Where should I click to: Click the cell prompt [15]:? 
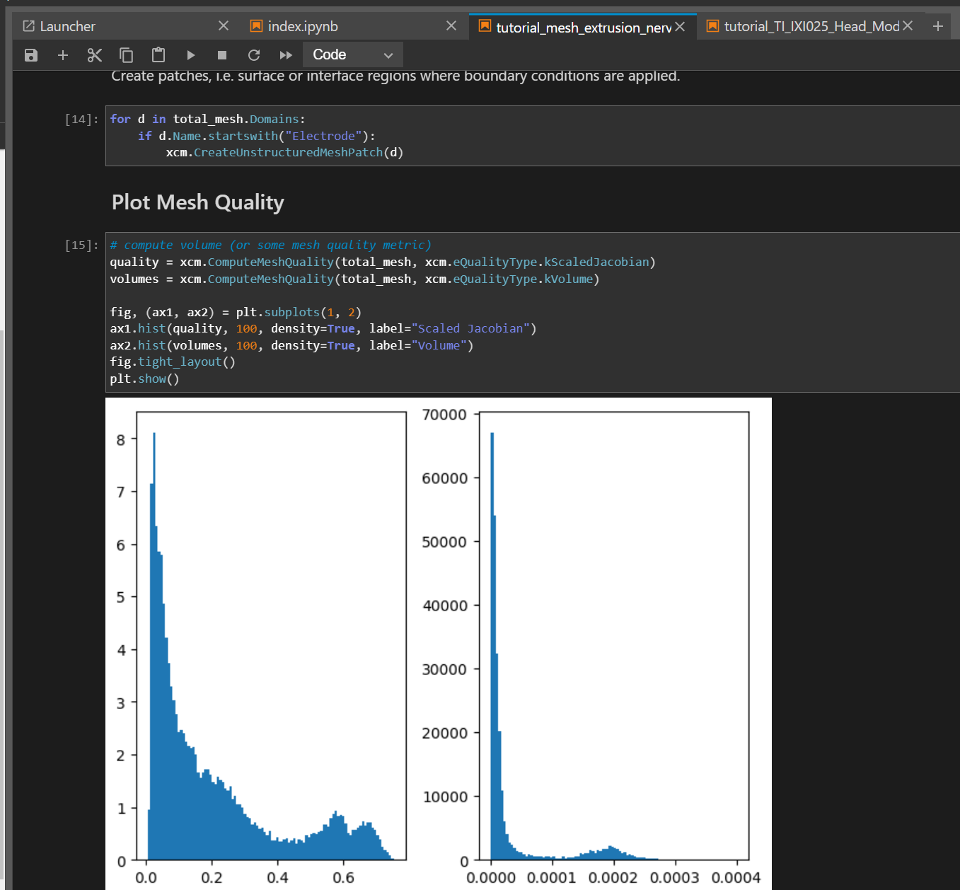tap(82, 245)
